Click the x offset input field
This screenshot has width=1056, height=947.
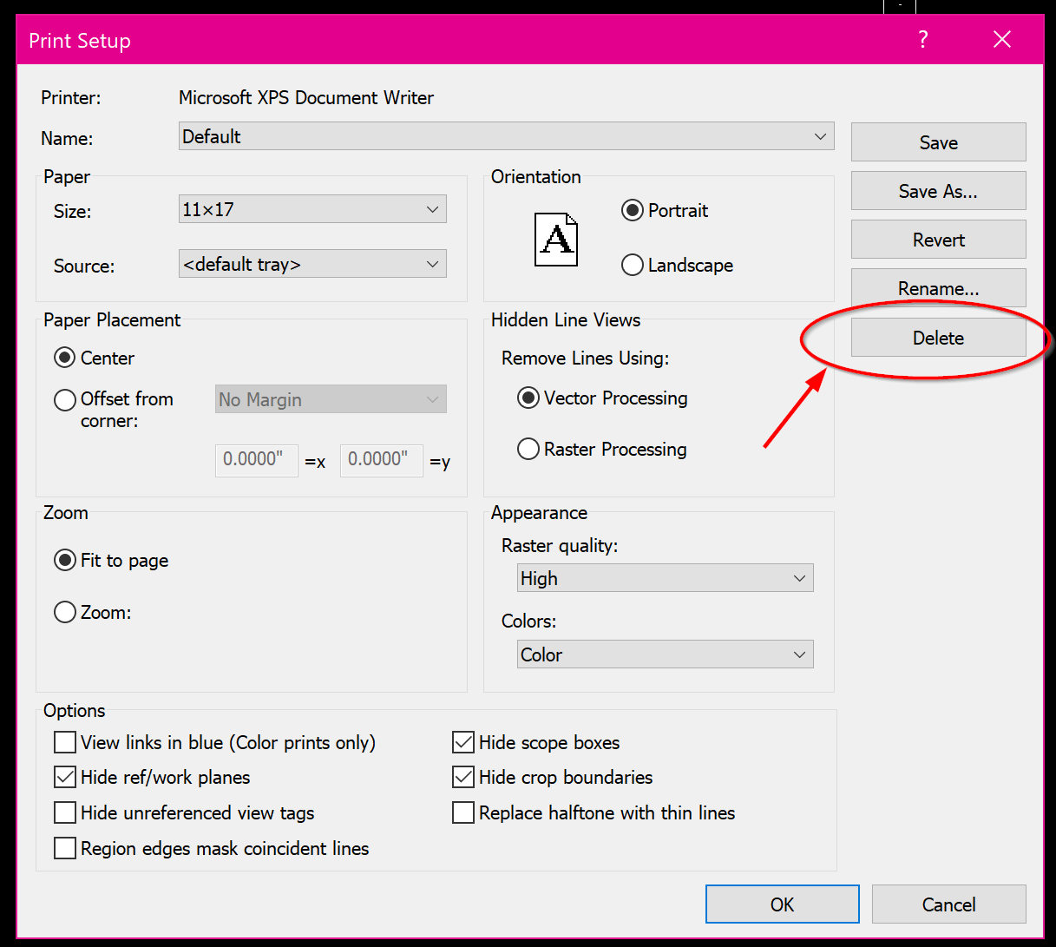coord(256,460)
